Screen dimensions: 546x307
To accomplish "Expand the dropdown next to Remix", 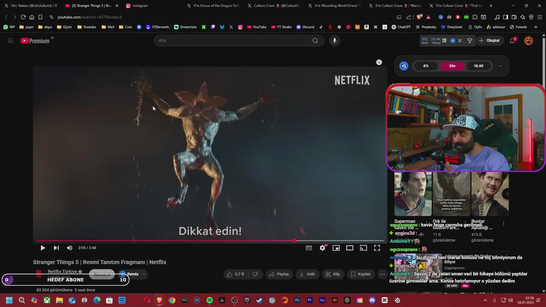I will point(144,274).
